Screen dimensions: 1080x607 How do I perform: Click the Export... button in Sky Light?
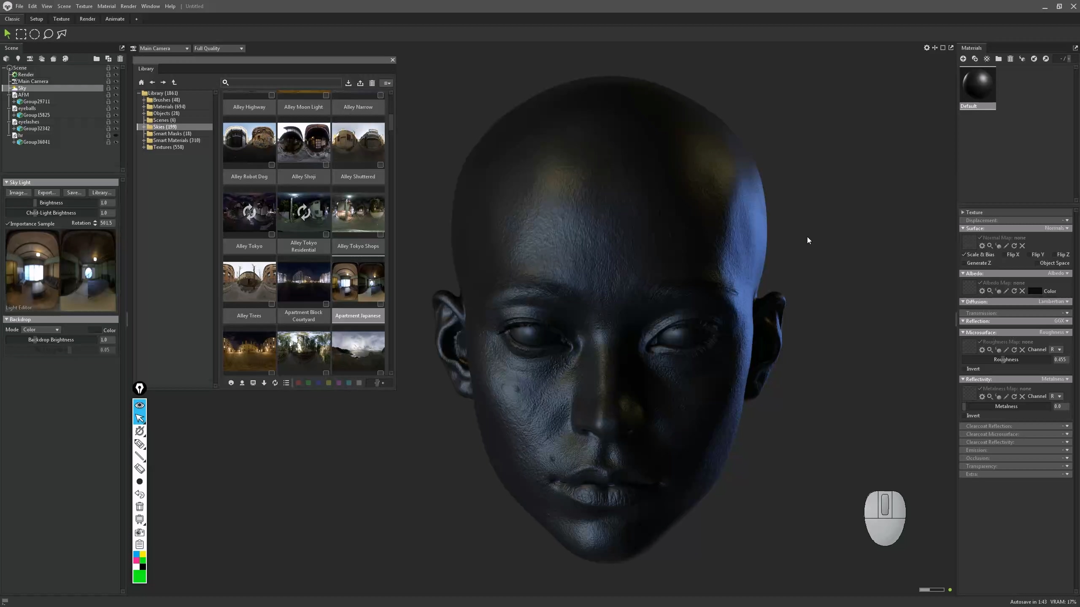46,193
